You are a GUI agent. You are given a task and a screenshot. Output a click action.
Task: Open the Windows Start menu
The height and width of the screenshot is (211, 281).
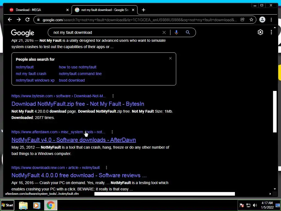7,205
